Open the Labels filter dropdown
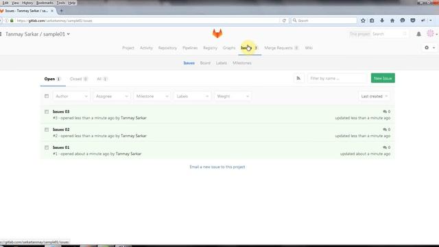This screenshot has width=439, height=247. pyautogui.click(x=192, y=96)
